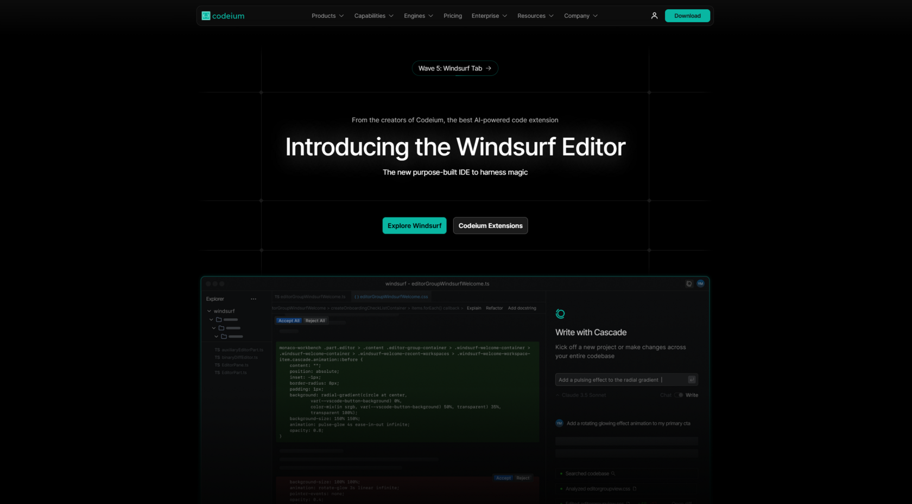Click the Explore Windsurf button

[x=414, y=225]
